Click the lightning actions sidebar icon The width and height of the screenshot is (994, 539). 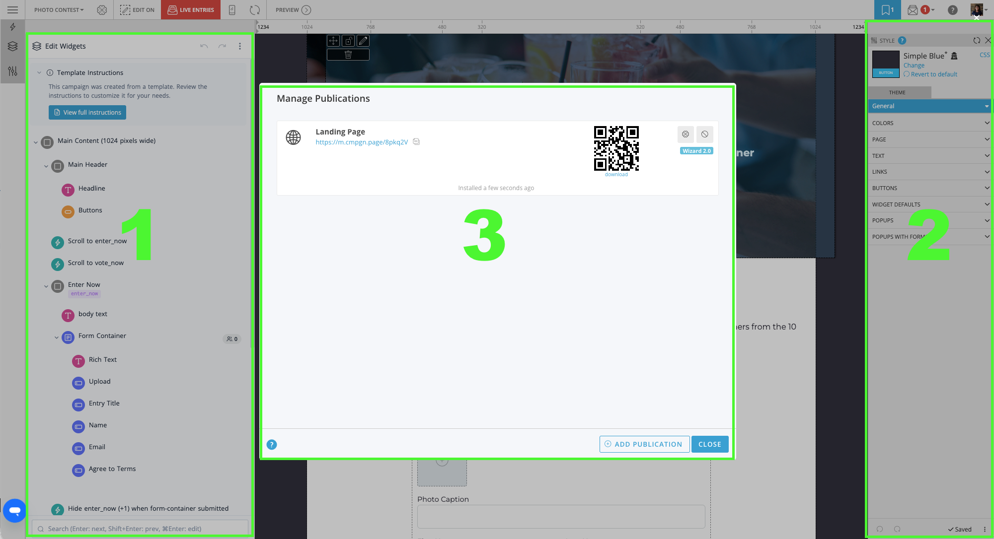(x=13, y=27)
